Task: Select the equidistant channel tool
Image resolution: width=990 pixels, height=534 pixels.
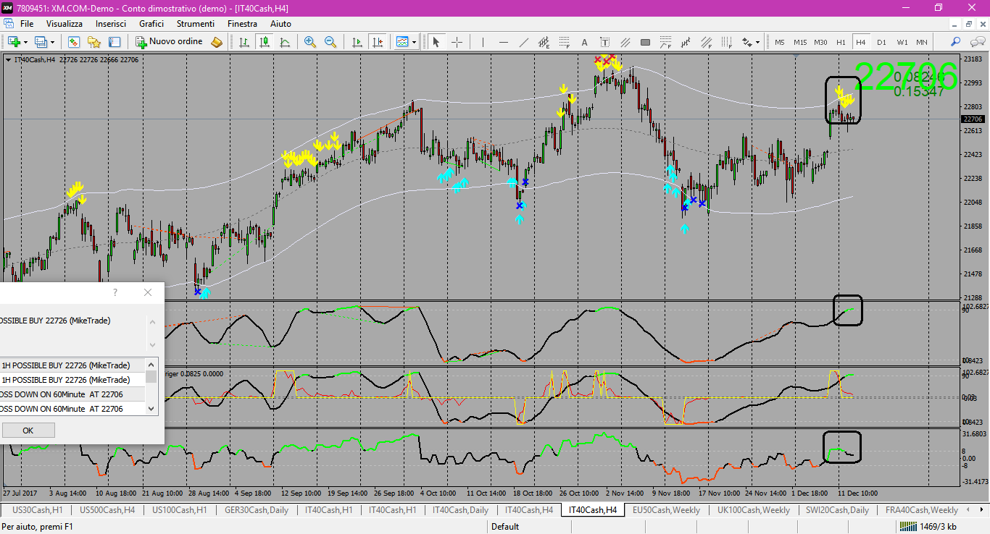Action: click(x=544, y=42)
